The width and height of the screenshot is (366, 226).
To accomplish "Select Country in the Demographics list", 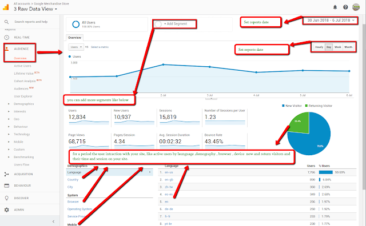I will 73,180.
